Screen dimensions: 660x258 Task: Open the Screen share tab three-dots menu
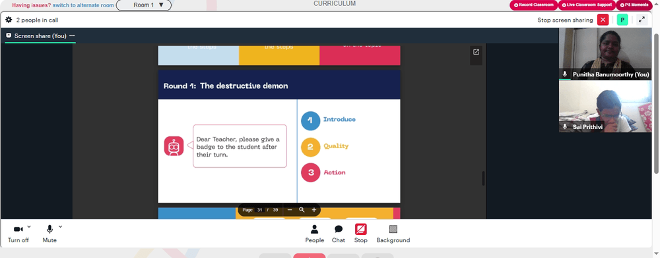72,36
